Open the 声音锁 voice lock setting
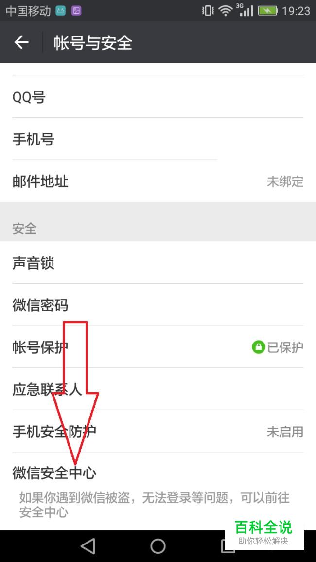 click(x=158, y=263)
